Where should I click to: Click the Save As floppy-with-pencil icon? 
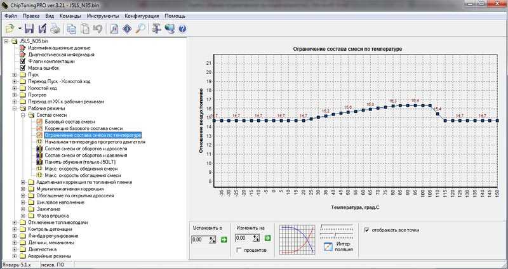pos(42,29)
